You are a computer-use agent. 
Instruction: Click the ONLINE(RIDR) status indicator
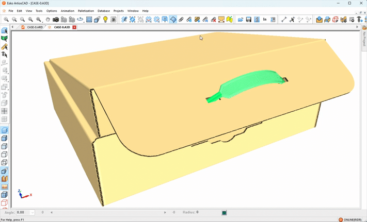click(x=350, y=219)
